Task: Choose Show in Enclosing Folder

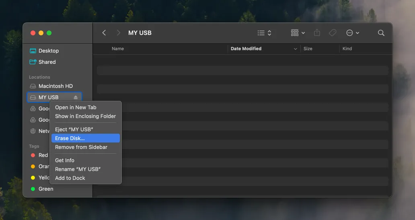Action: (x=86, y=116)
